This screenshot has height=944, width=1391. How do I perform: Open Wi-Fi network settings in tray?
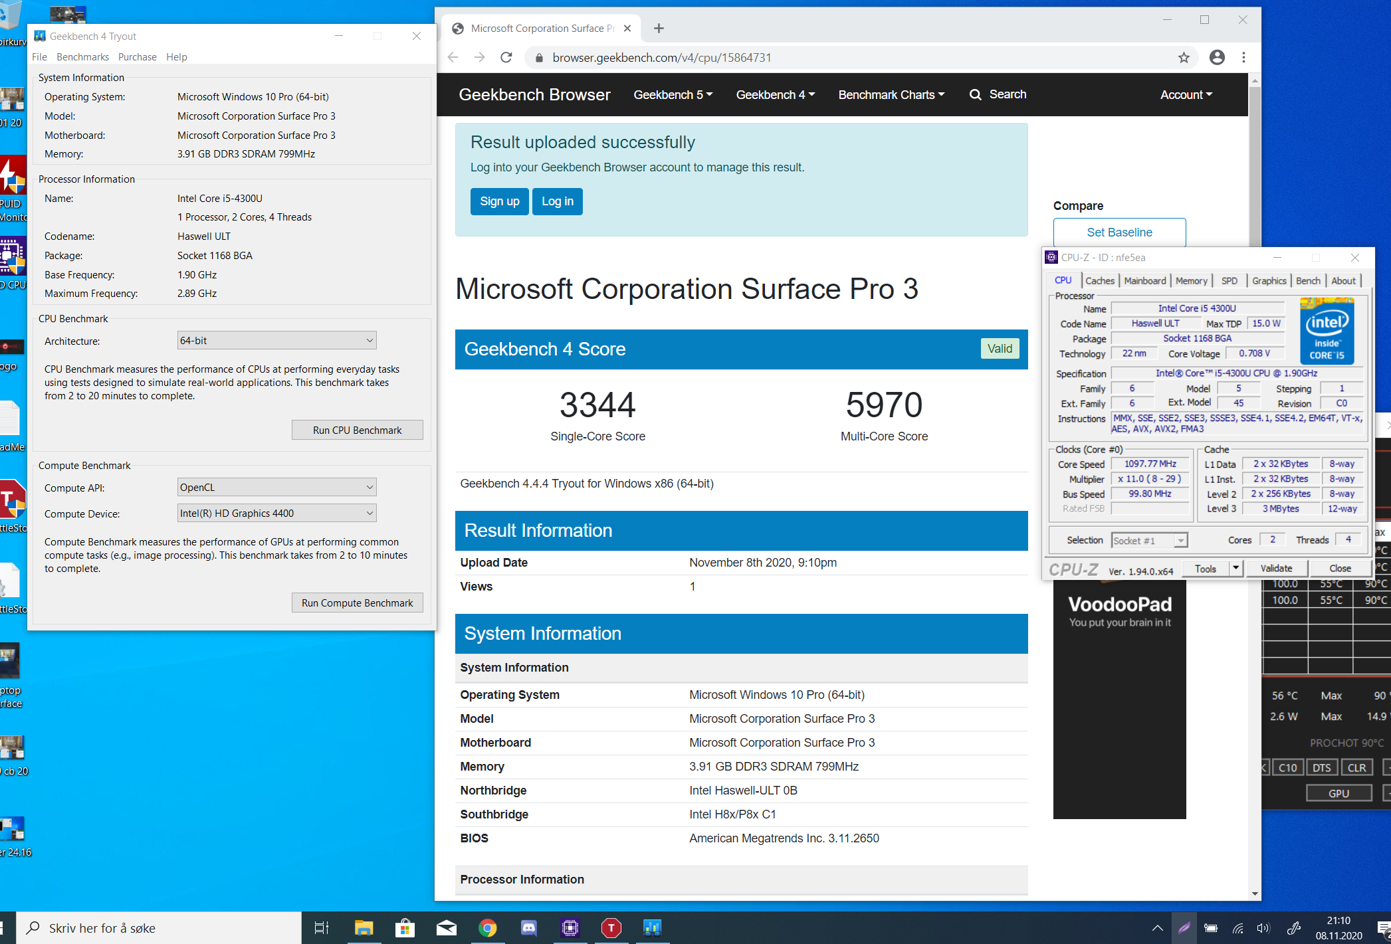point(1237,928)
